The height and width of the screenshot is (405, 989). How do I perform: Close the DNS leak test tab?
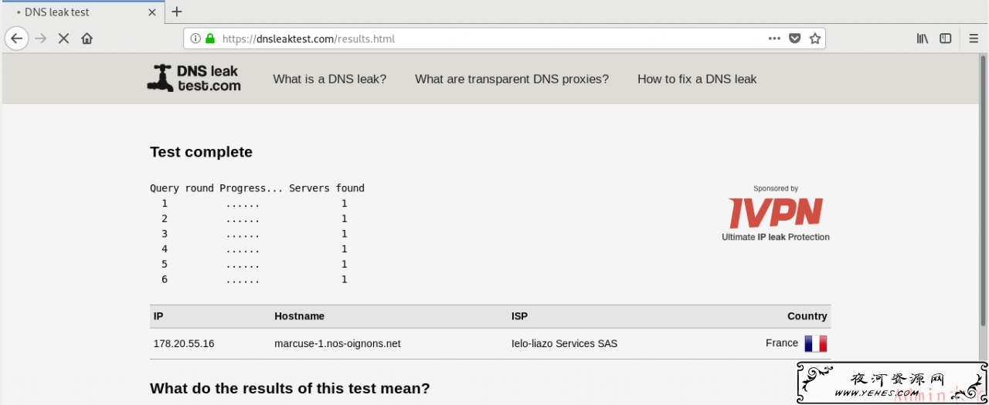152,12
